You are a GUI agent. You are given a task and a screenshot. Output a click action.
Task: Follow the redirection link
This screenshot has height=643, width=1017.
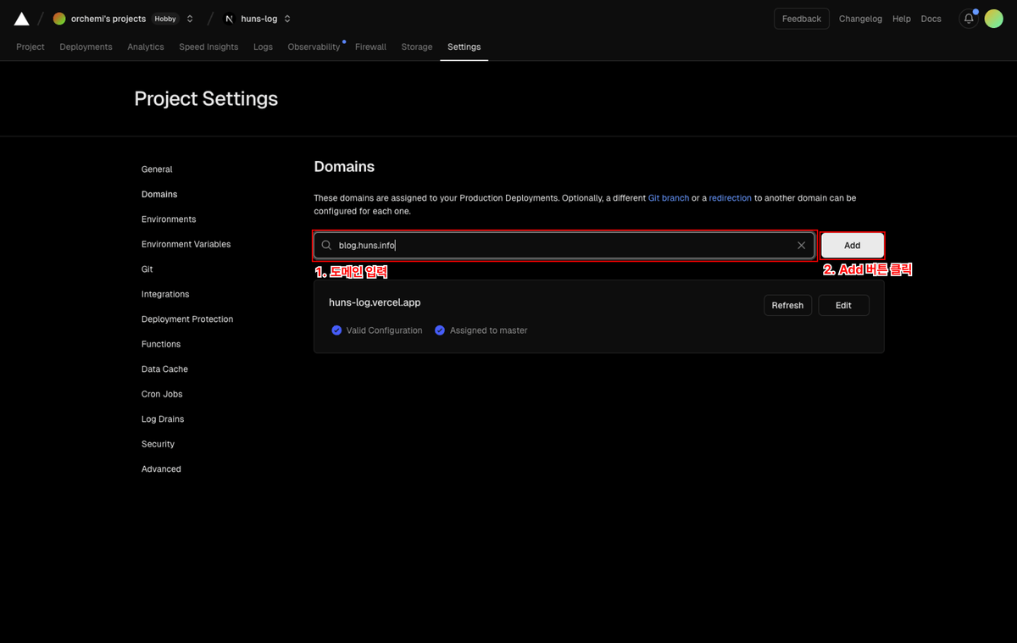click(731, 198)
